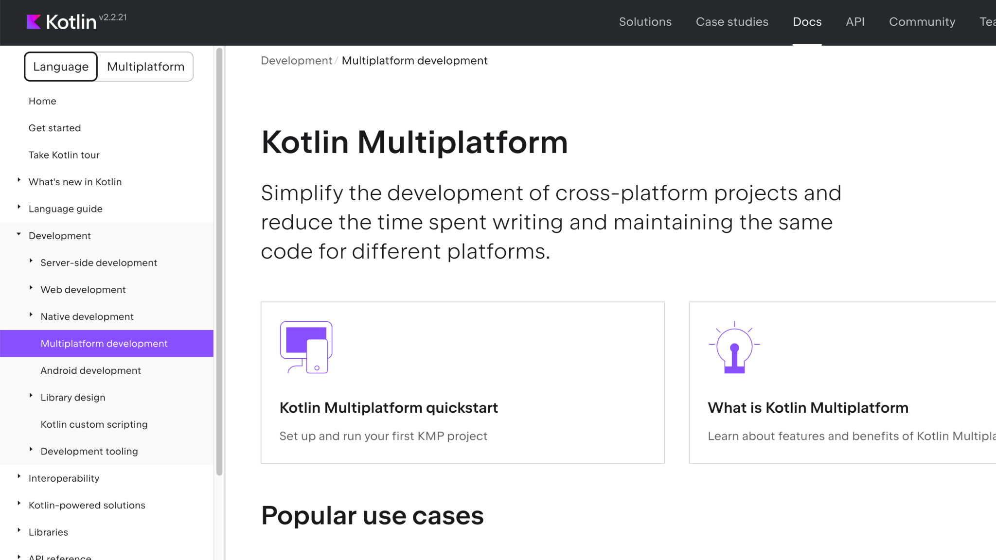Open the Docs menu item
The width and height of the screenshot is (996, 560).
point(807,22)
